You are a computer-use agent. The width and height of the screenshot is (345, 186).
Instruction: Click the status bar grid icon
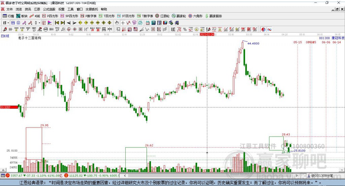pos(3,176)
